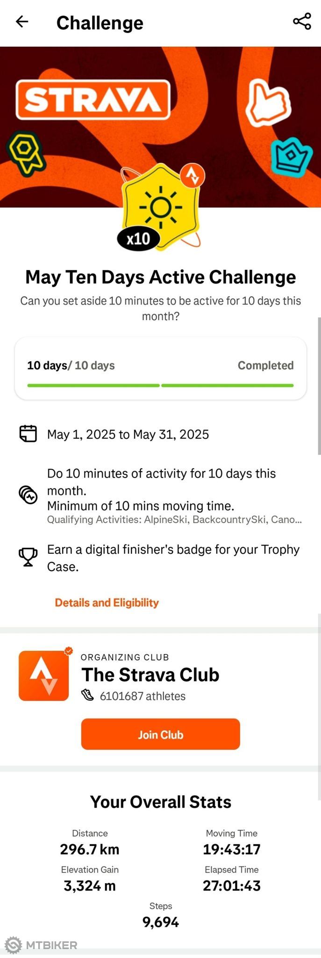
Task: Tap the shoe icon next to athletes count
Action: coord(87,696)
